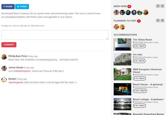The image size is (166, 115).
Task: Follow the @didatthegreat mention link
Action: click(x=22, y=71)
